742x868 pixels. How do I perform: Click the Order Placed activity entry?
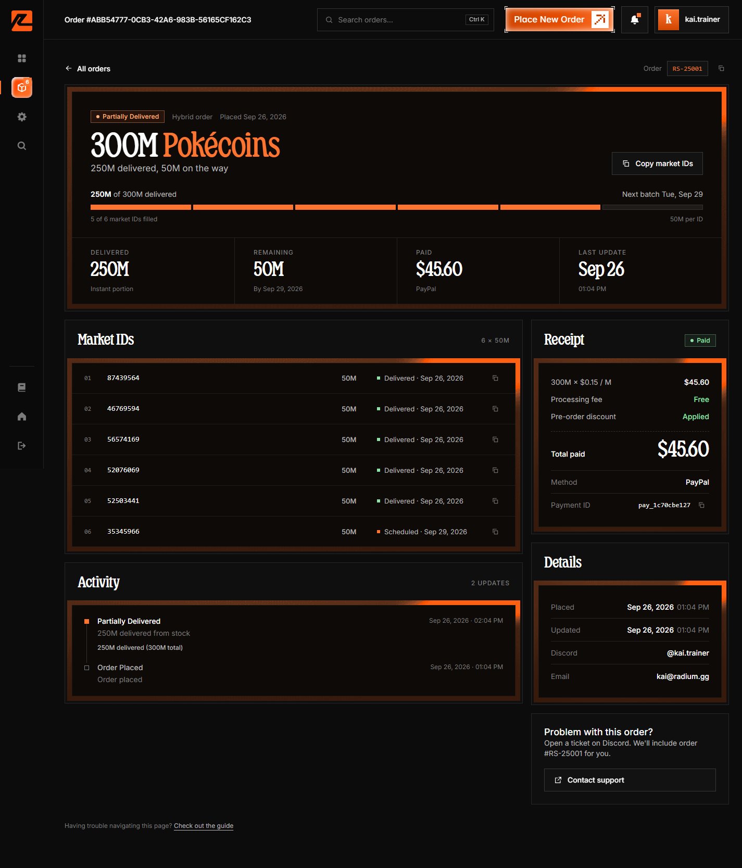pyautogui.click(x=294, y=673)
